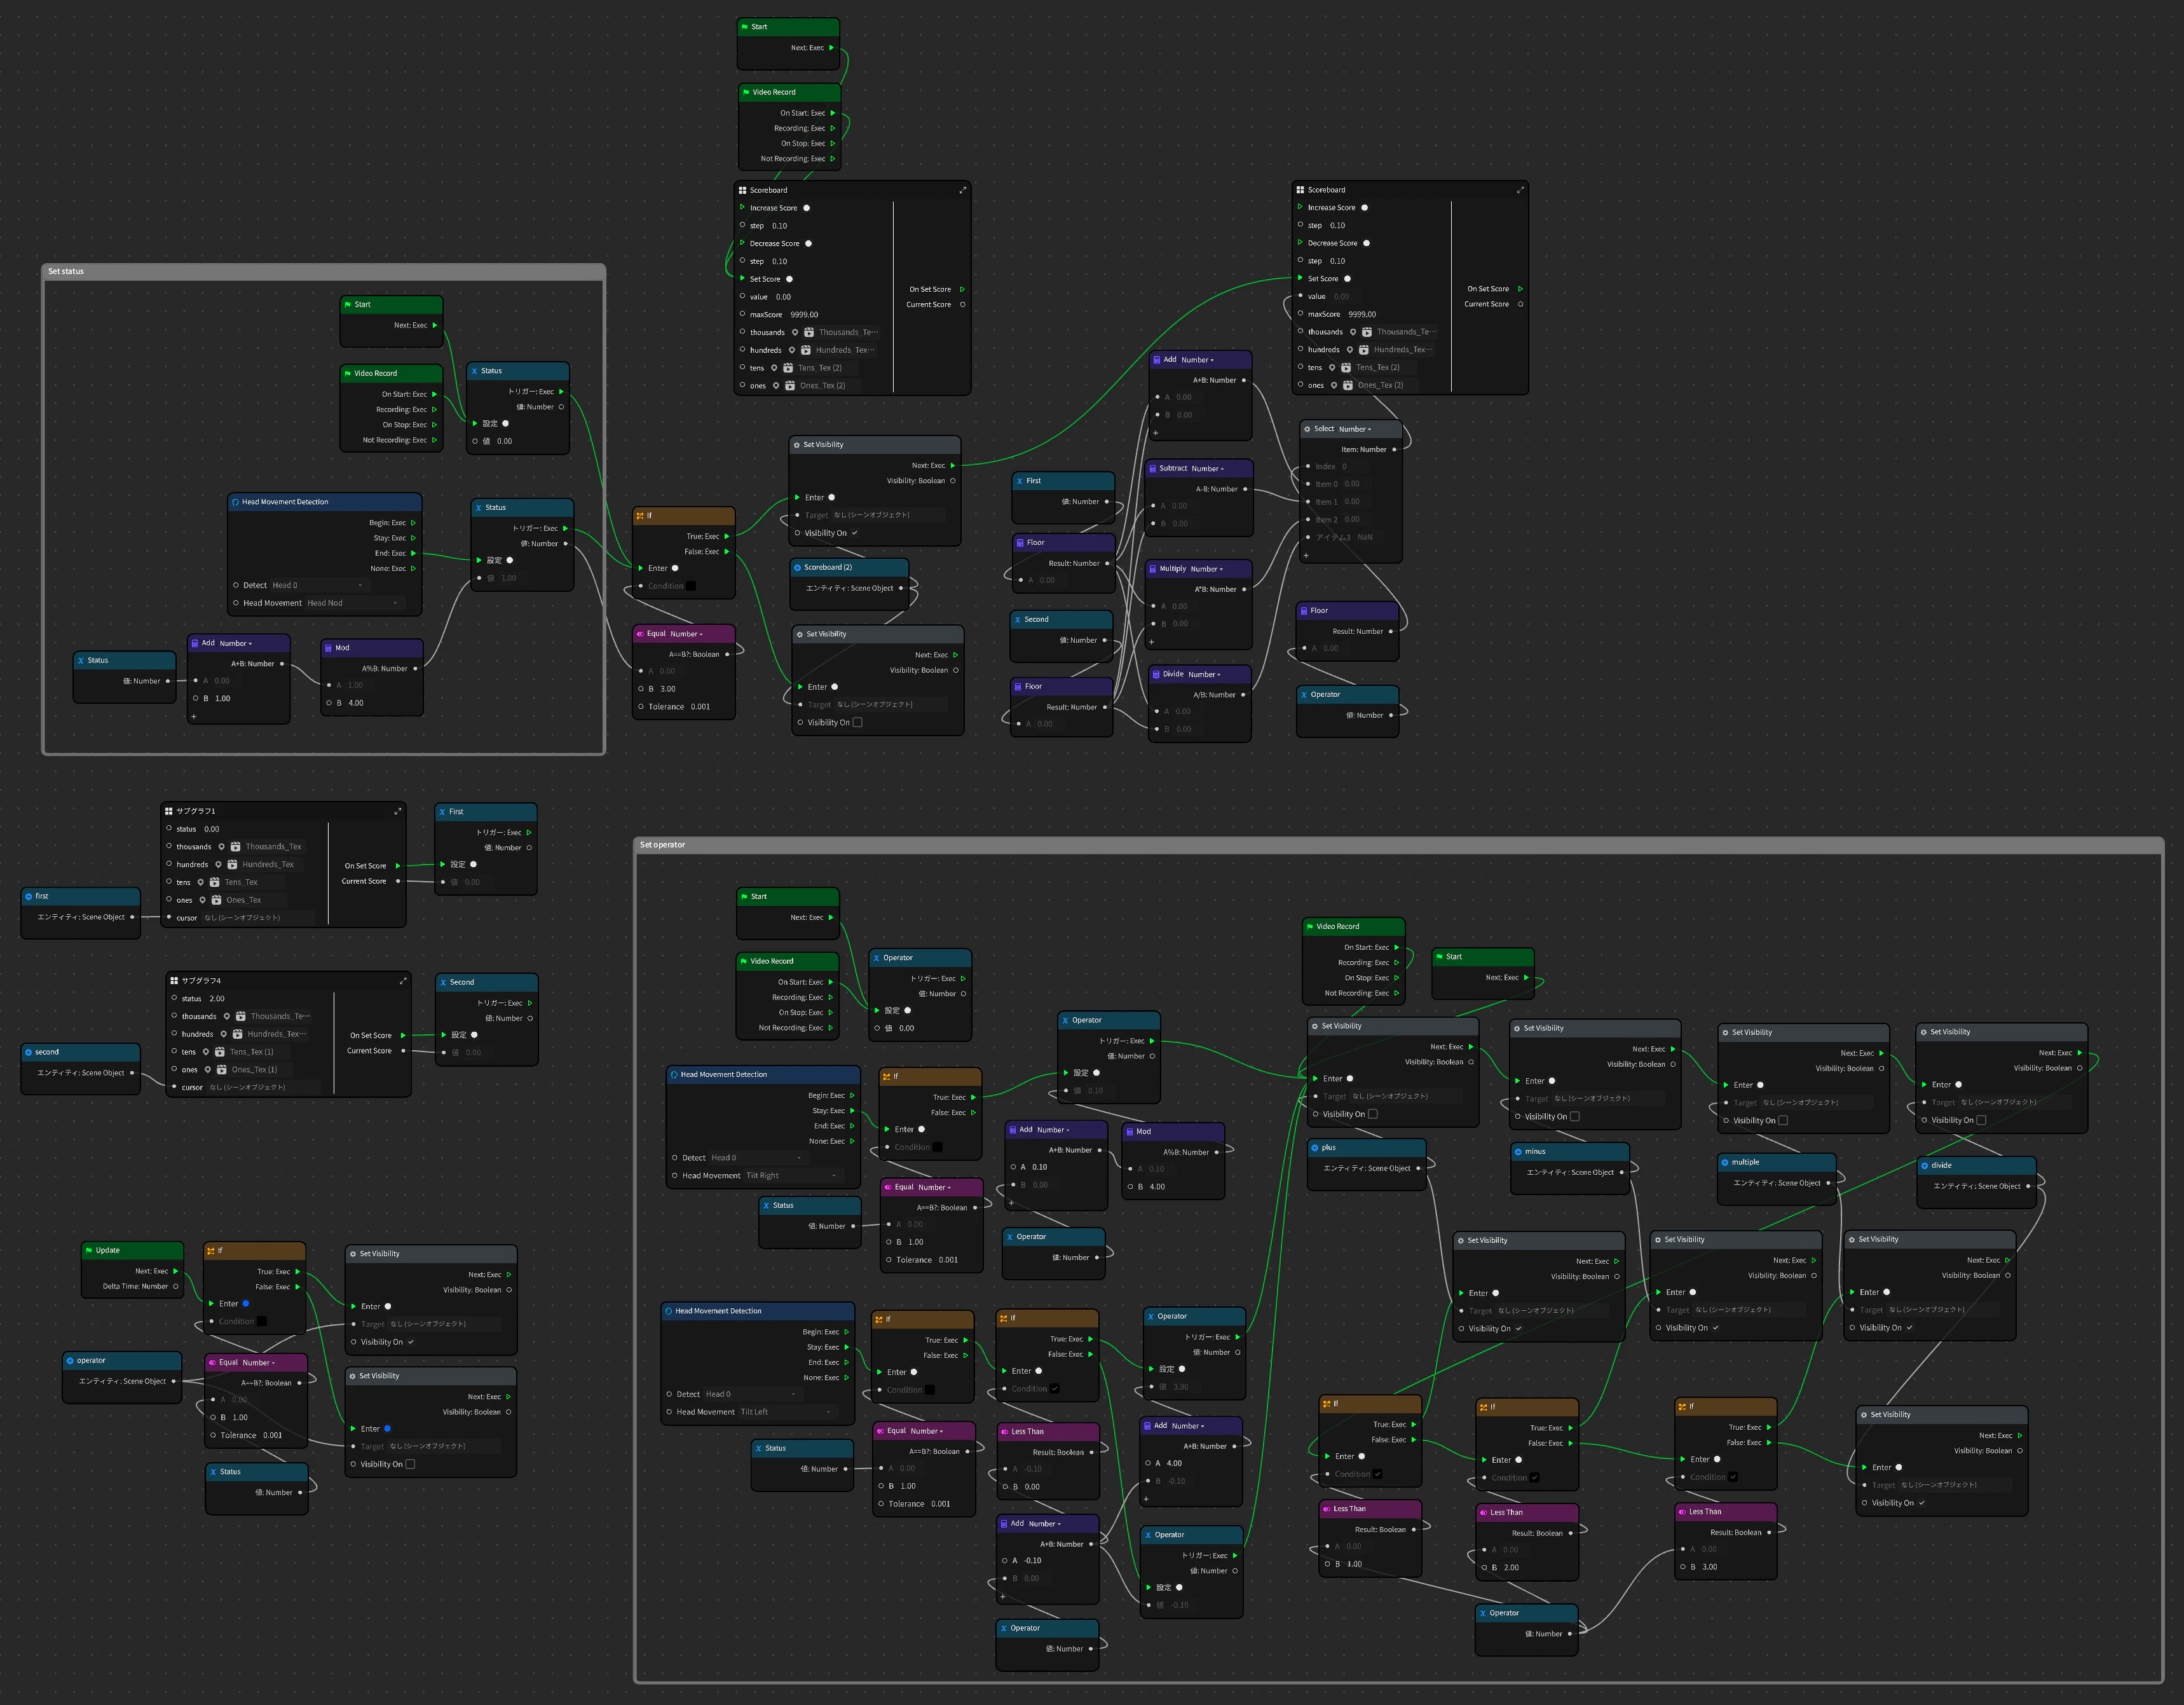Check Visibility On in the node below Scoreboard (2)

coord(857,722)
